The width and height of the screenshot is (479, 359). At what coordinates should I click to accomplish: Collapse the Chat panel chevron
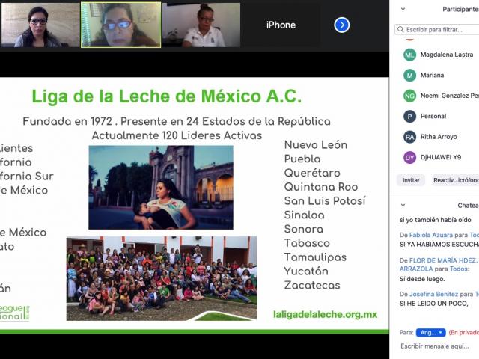(x=403, y=205)
